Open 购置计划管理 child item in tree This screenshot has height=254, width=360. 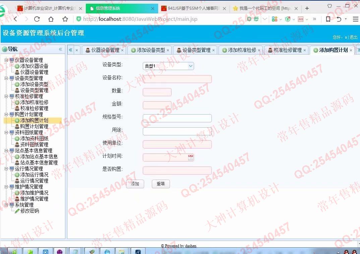tap(34, 126)
